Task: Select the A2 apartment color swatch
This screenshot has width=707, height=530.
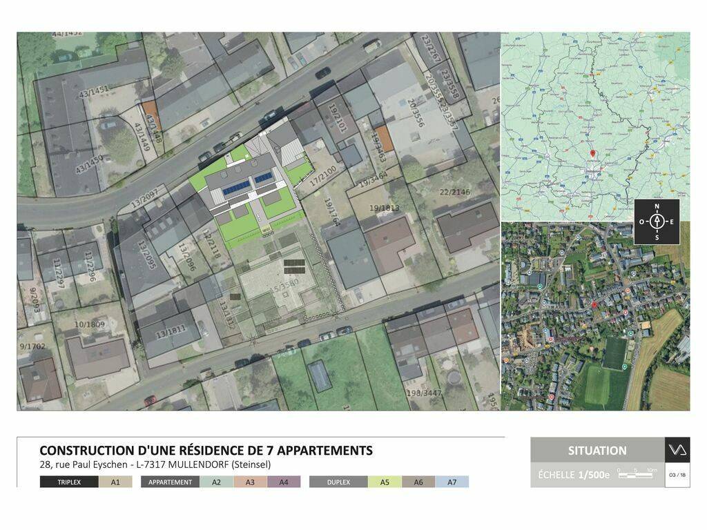Action: tap(216, 482)
